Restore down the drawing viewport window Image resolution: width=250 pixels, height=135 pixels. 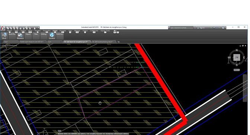pos(243,46)
